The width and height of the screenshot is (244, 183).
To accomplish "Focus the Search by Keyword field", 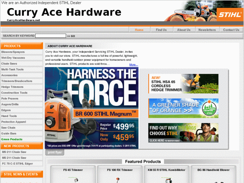I will pos(51,36).
